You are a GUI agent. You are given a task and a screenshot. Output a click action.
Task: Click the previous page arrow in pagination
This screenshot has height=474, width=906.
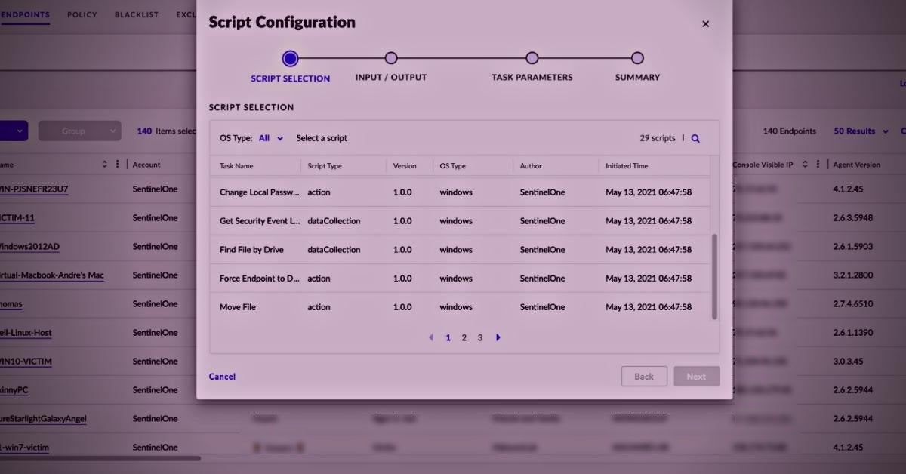(431, 338)
